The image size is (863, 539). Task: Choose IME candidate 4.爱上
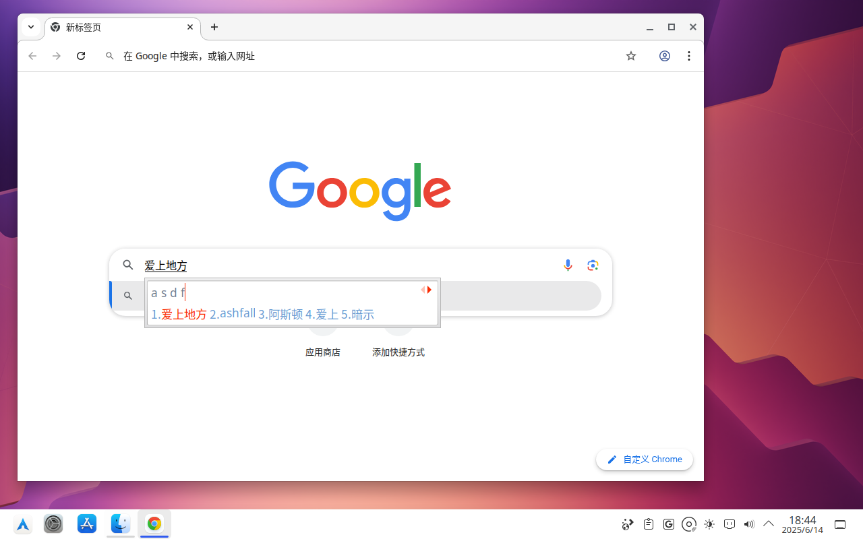[x=322, y=314]
